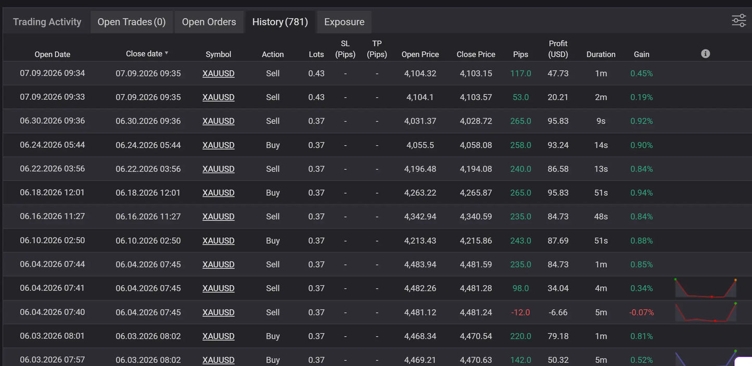Sort by Action column header

coord(273,54)
